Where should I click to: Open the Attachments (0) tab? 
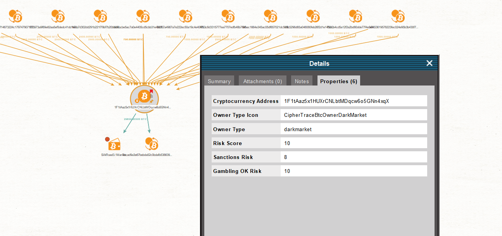tap(263, 81)
